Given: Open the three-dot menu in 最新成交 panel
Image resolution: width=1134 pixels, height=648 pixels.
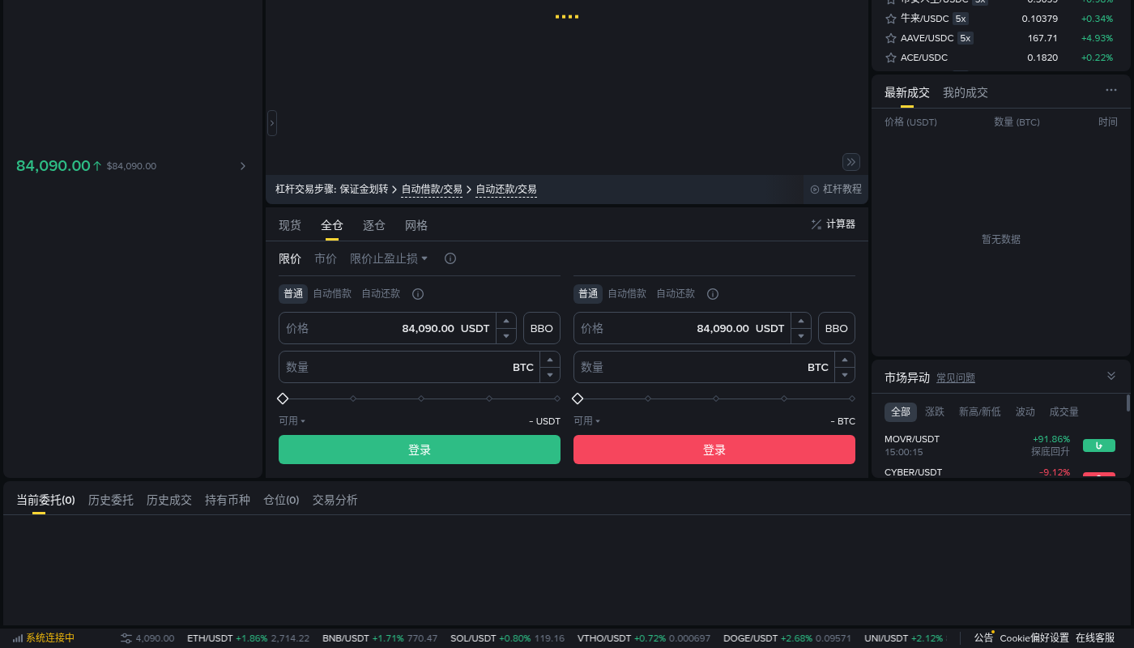Looking at the screenshot, I should click(x=1111, y=90).
